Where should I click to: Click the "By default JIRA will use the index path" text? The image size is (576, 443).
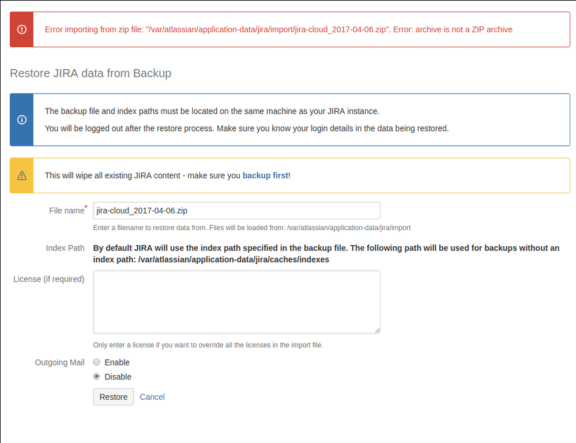coord(326,254)
